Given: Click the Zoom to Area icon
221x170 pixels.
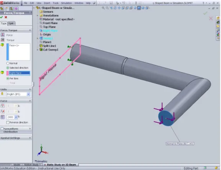Looking at the screenshot, I should click(107, 8).
